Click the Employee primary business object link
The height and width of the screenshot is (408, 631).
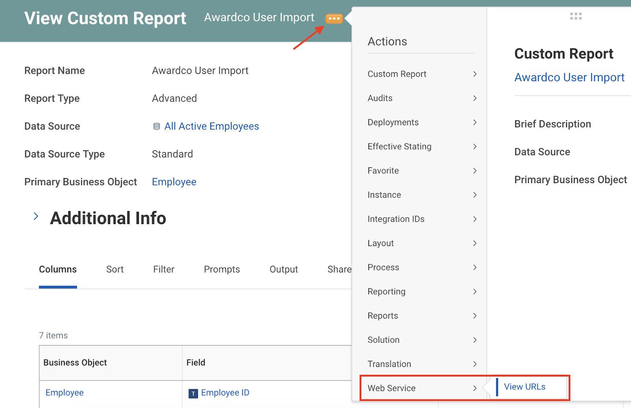174,182
